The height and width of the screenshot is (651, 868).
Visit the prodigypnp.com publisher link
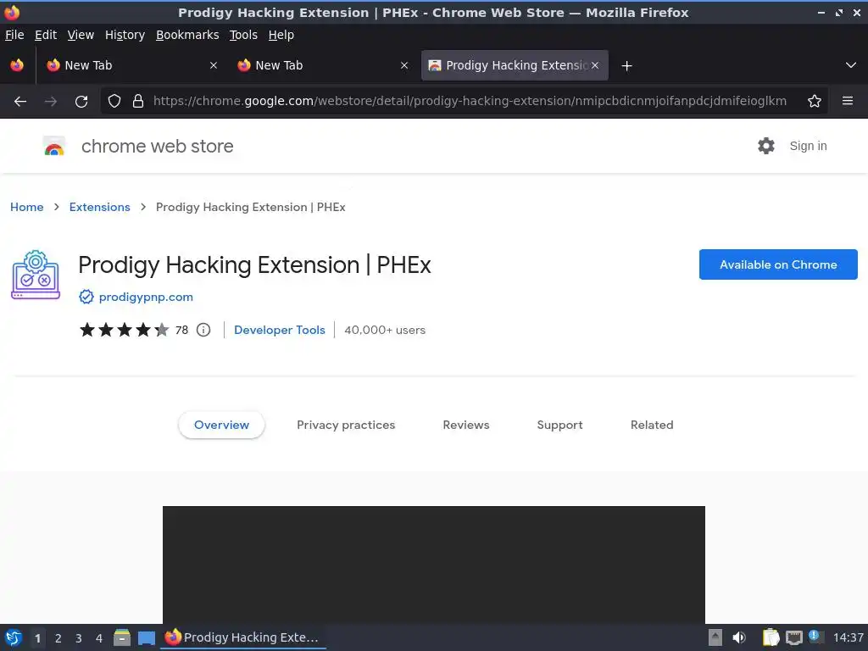click(146, 297)
